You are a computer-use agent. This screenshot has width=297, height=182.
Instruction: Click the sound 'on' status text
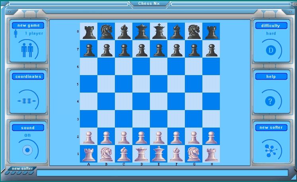point(27,135)
